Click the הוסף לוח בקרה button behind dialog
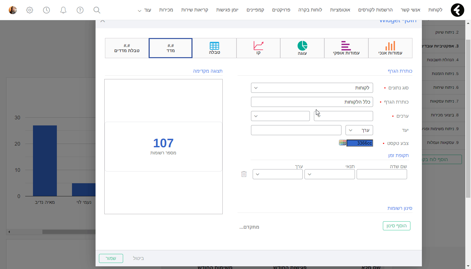Screen dimensions: 471x269 (x=442, y=159)
